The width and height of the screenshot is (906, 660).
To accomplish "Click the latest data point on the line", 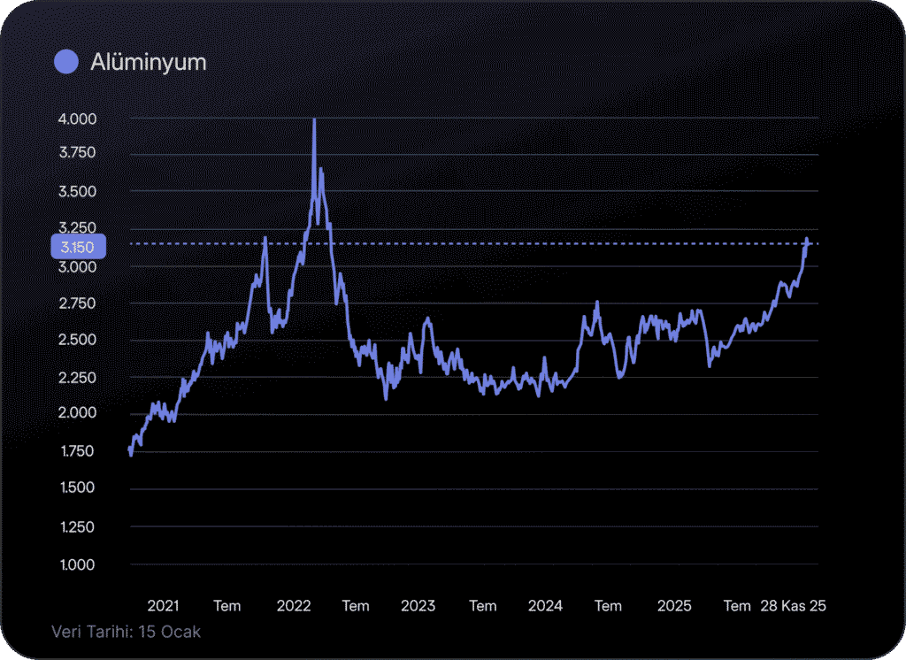I will 808,241.
